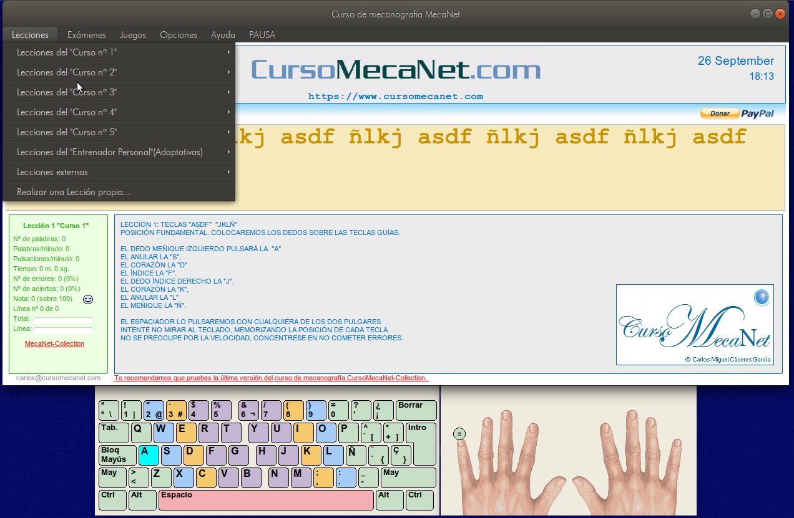This screenshot has width=794, height=518.
Task: Select 'Realizar una Lección propia...' from the menu
Action: tap(73, 192)
